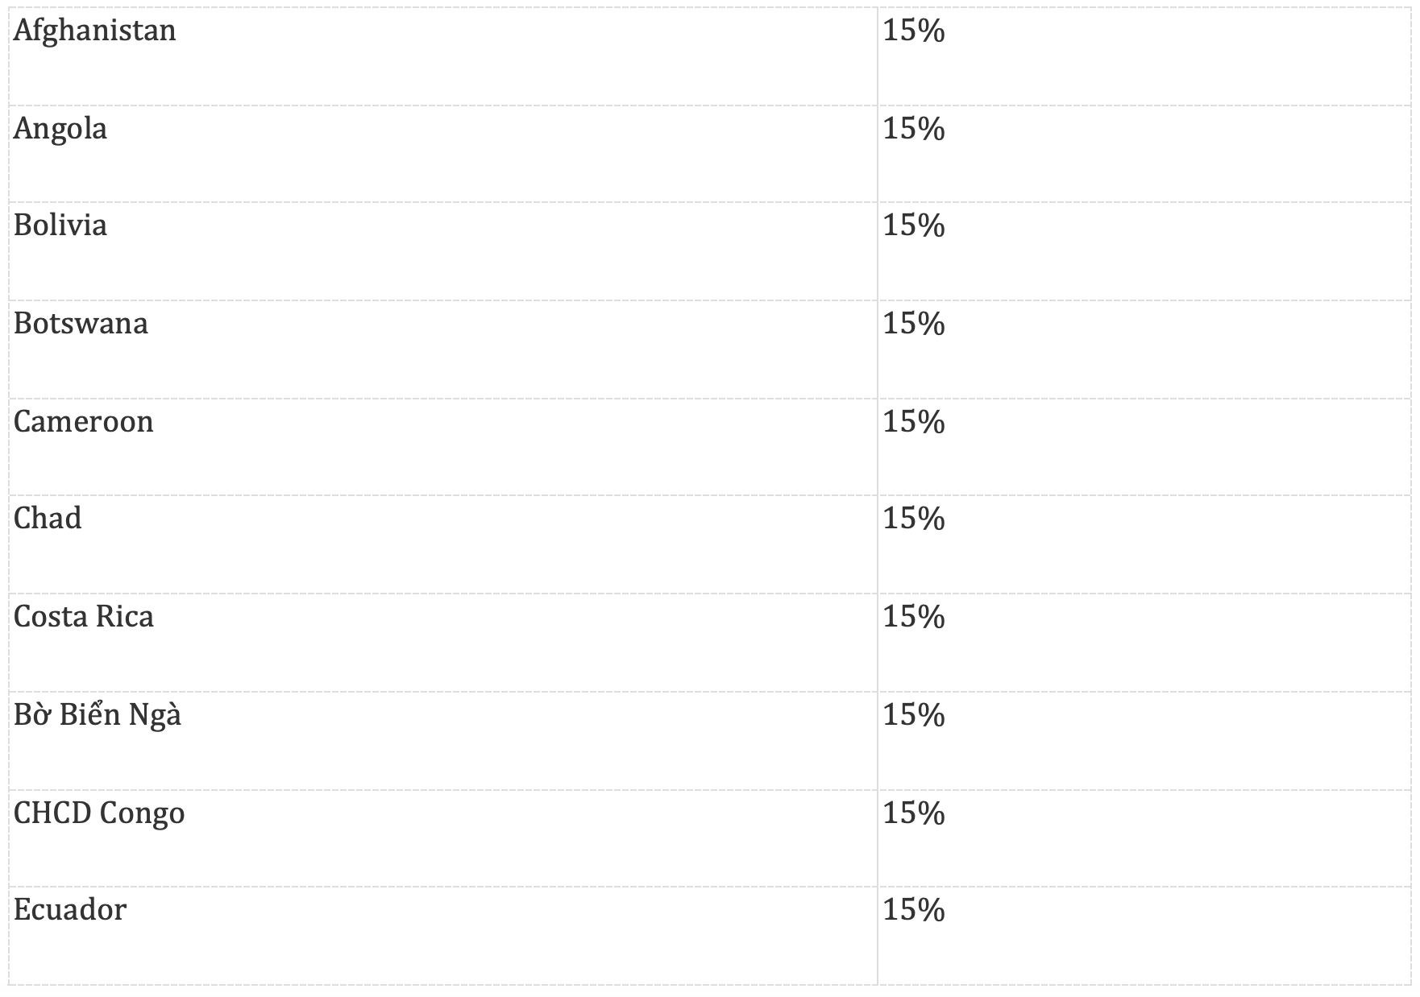The image size is (1420, 997).
Task: Select the Ecuador country cell
Action: [x=70, y=910]
